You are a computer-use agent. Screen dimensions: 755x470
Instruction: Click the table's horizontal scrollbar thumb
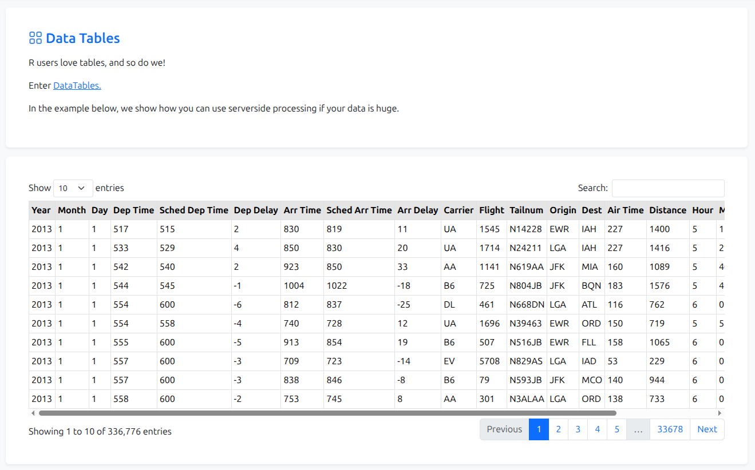[327, 413]
